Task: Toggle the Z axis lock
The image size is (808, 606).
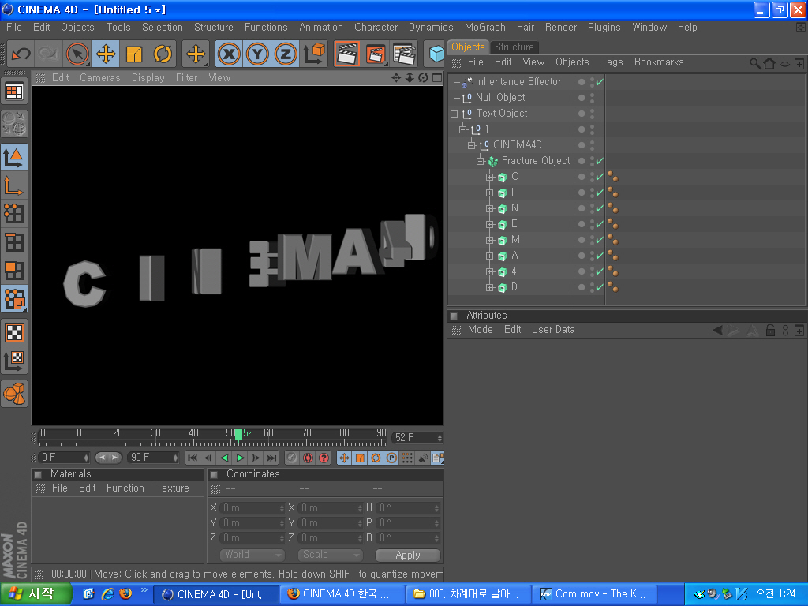Action: coord(286,54)
